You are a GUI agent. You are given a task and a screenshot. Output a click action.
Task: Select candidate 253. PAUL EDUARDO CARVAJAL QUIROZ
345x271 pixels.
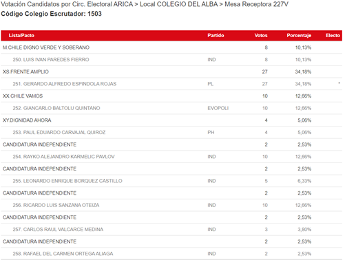pos(59,133)
